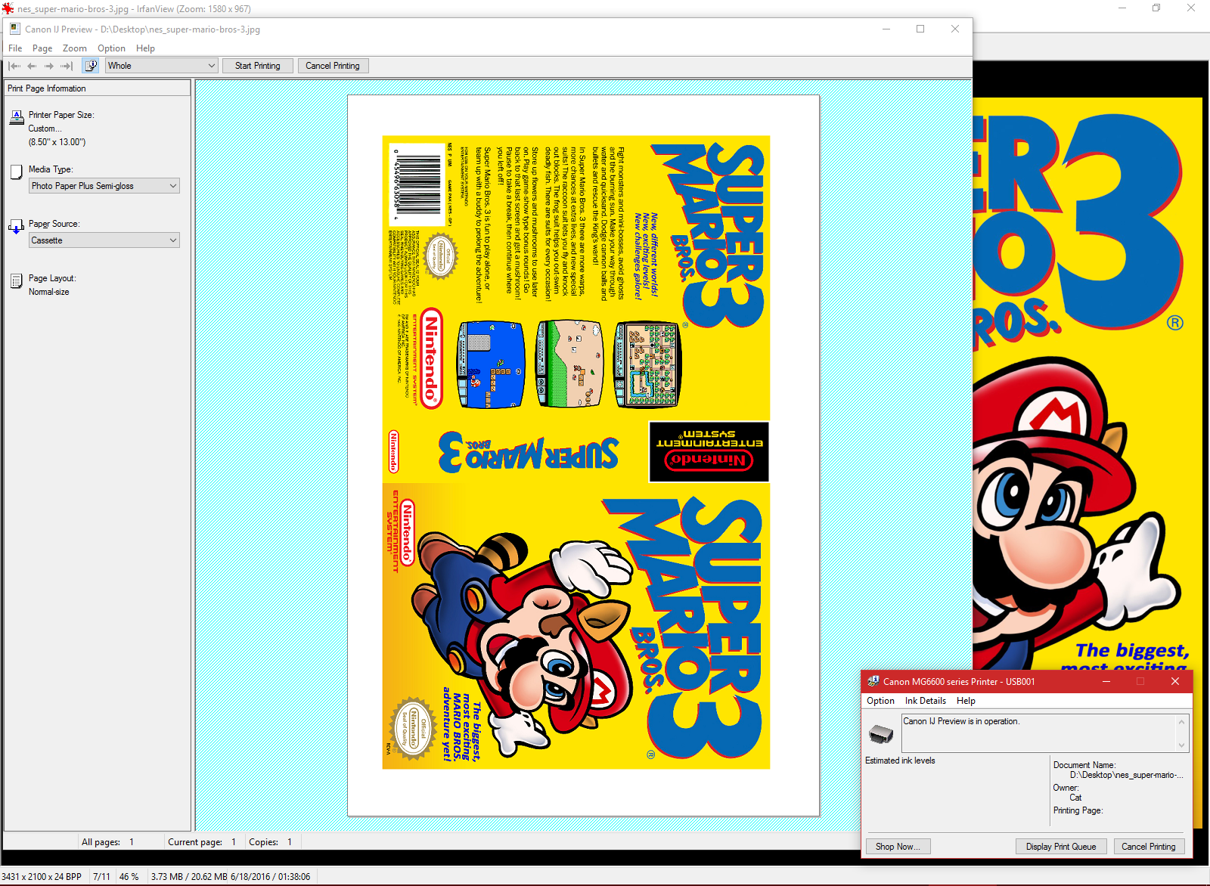This screenshot has width=1210, height=886.
Task: Click the next page arrow icon
Action: click(x=49, y=66)
